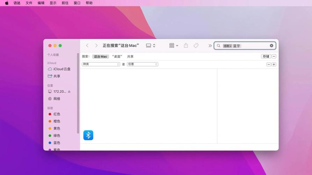The width and height of the screenshot is (312, 175).
Task: Open iCloud 云盘 in sidebar
Action: pyautogui.click(x=59, y=69)
